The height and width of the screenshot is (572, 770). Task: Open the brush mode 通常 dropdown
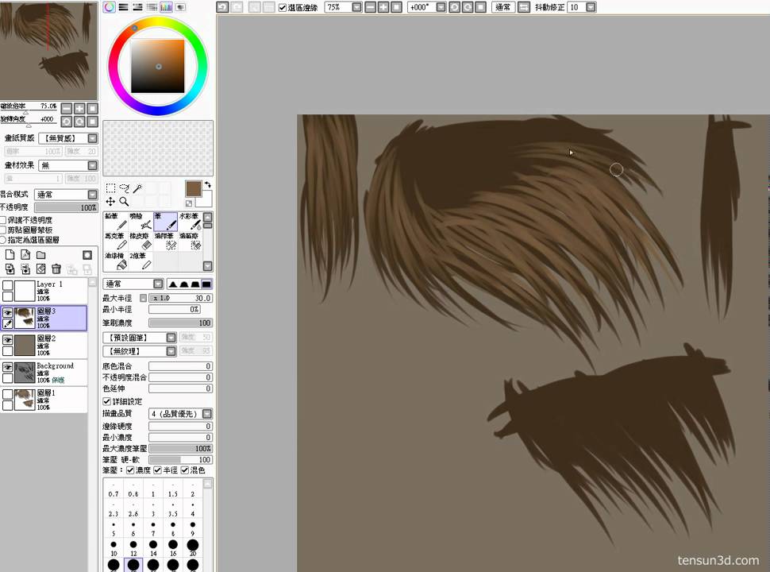point(158,284)
